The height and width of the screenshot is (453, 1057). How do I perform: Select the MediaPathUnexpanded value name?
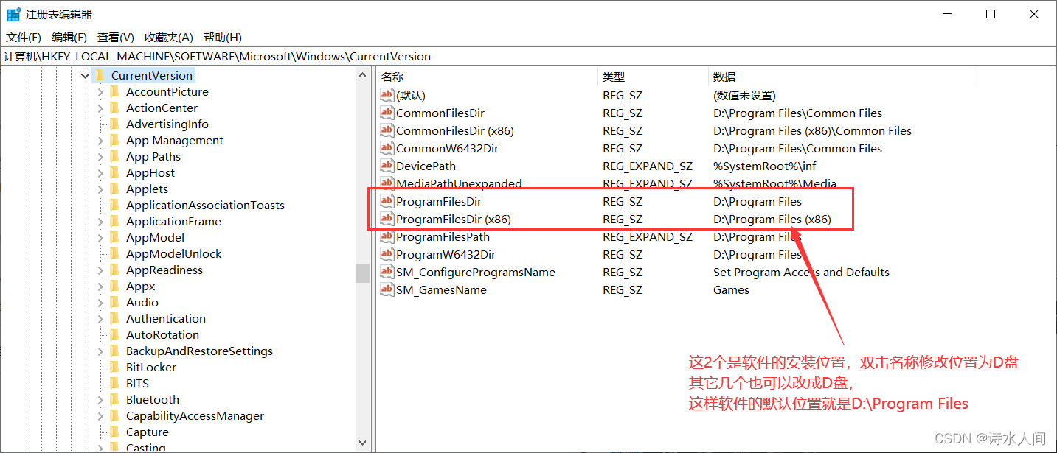[x=459, y=183]
